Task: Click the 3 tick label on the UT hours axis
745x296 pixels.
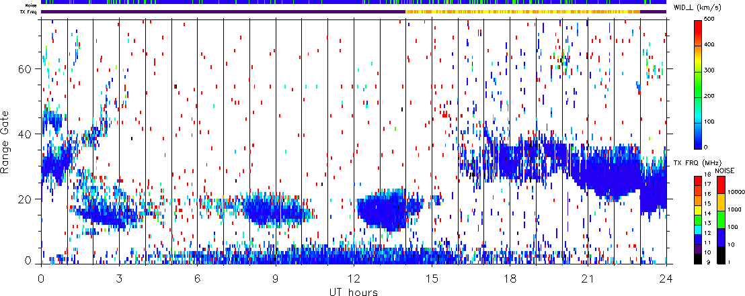Action: (119, 278)
